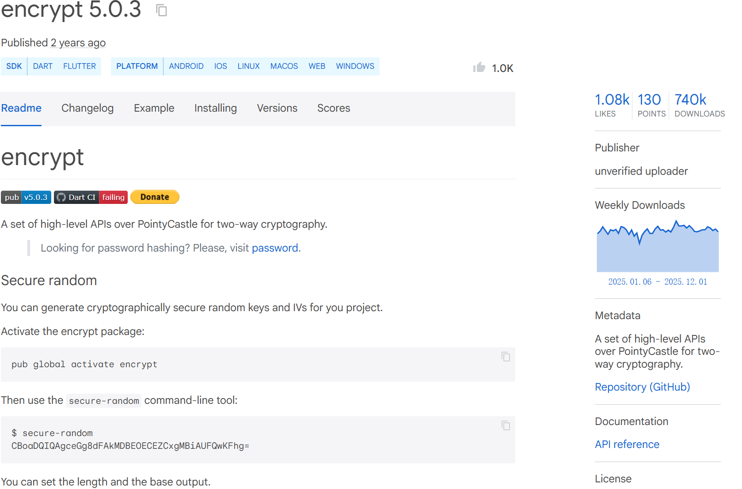The width and height of the screenshot is (742, 489).
Task: Click the thumbs-up like icon
Action: pos(479,68)
